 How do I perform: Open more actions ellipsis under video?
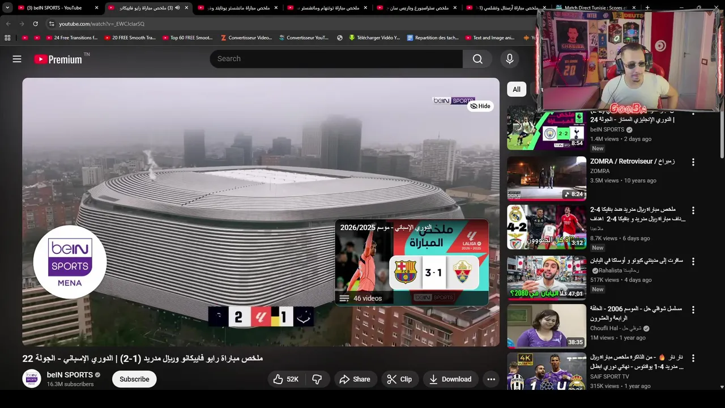pyautogui.click(x=491, y=379)
